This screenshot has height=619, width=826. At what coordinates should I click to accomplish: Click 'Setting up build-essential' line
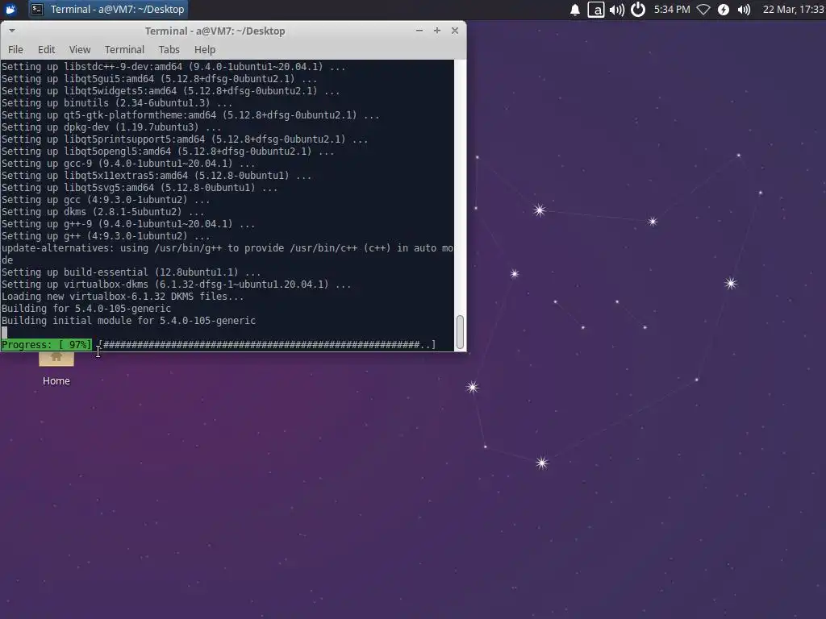click(131, 272)
